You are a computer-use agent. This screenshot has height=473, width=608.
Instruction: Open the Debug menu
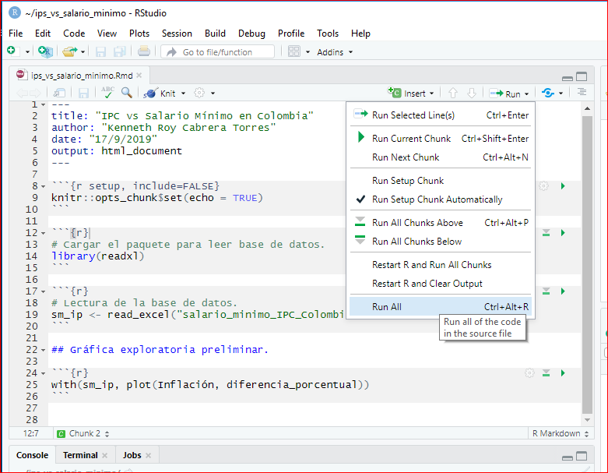coord(251,34)
